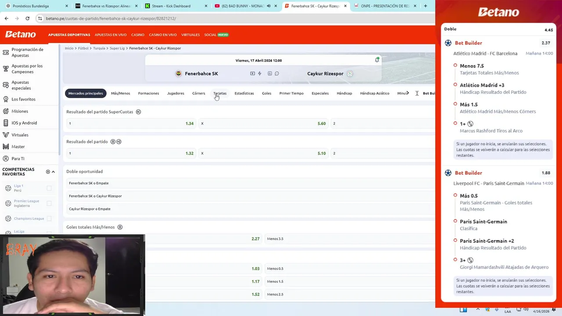Click the Apuestas especiales sidebar icon
The width and height of the screenshot is (562, 316).
point(6,85)
